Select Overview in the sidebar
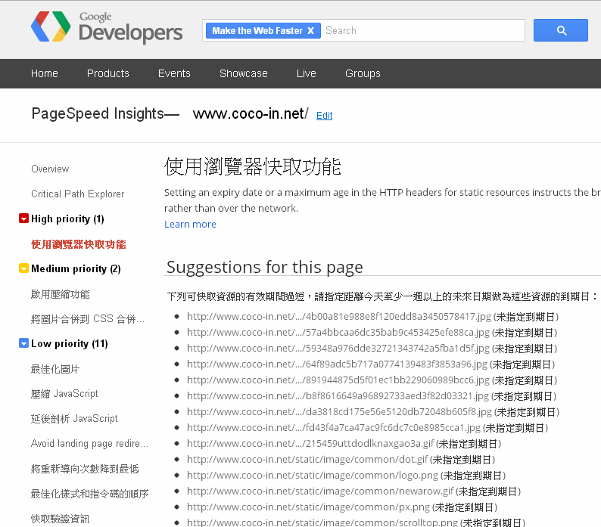This screenshot has height=527, width=601. click(x=50, y=169)
